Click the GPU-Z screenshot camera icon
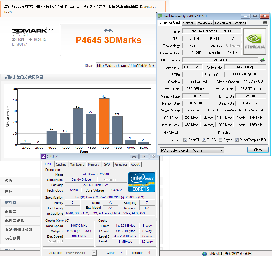The height and width of the screenshot is (256, 272). (x=265, y=22)
